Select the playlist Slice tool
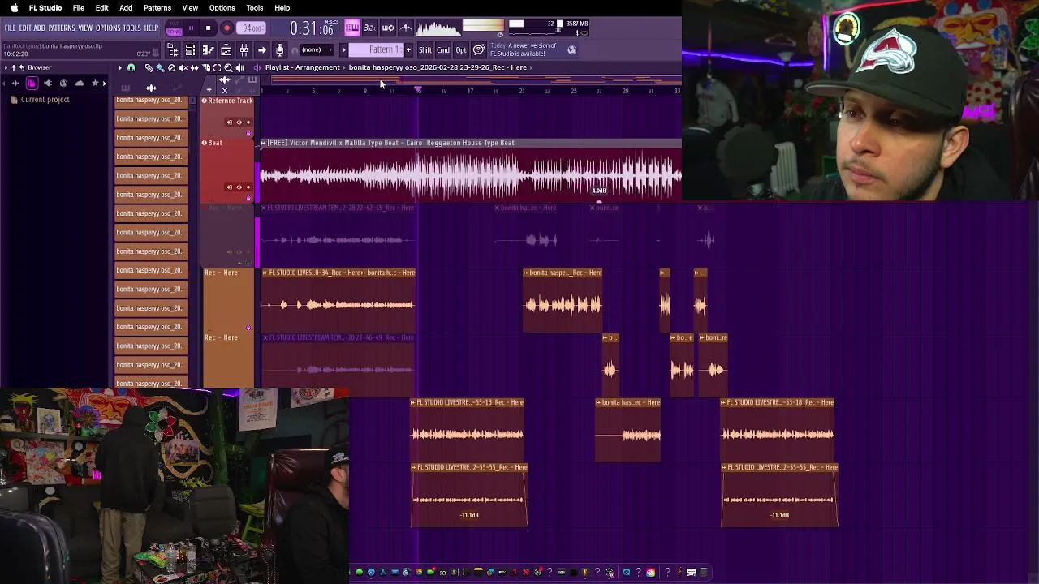The image size is (1039, 584). point(205,68)
